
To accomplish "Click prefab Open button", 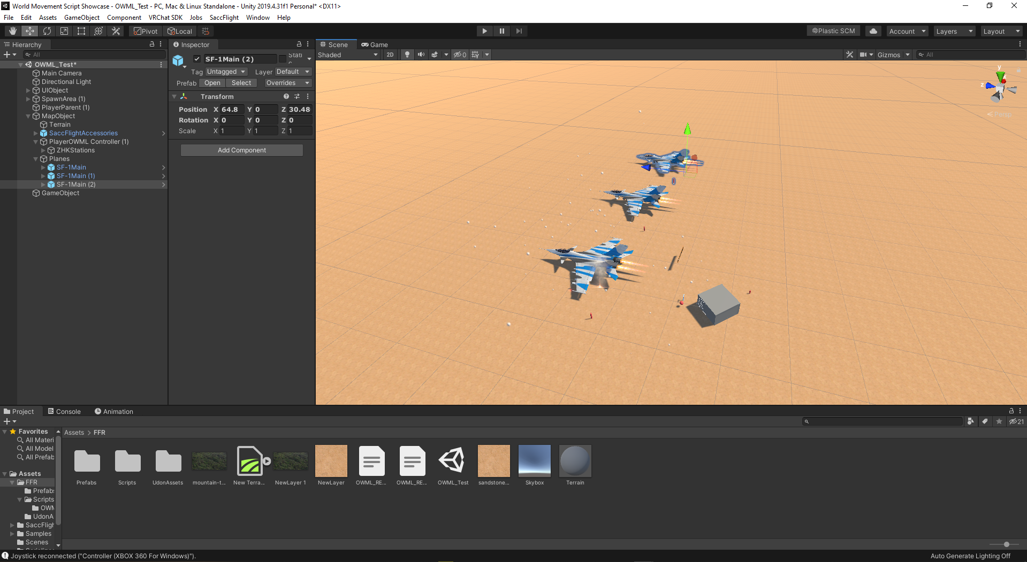I will (x=212, y=83).
